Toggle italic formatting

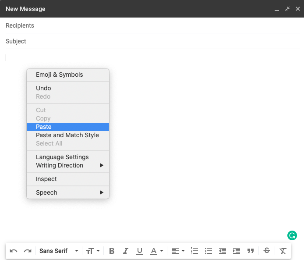(126, 251)
